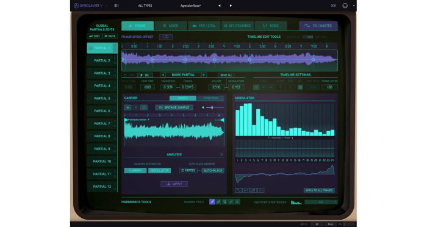This screenshot has height=227, width=427.
Task: Select Partial 11 in the list
Action: pyautogui.click(x=102, y=174)
